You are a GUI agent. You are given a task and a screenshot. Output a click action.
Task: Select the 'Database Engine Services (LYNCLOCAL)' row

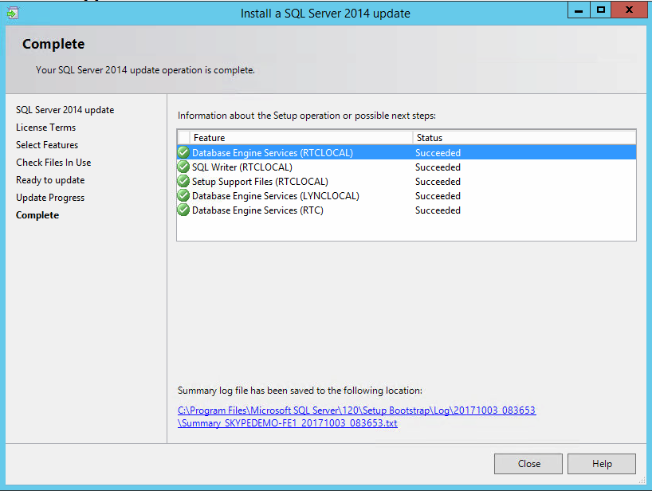[x=407, y=196]
